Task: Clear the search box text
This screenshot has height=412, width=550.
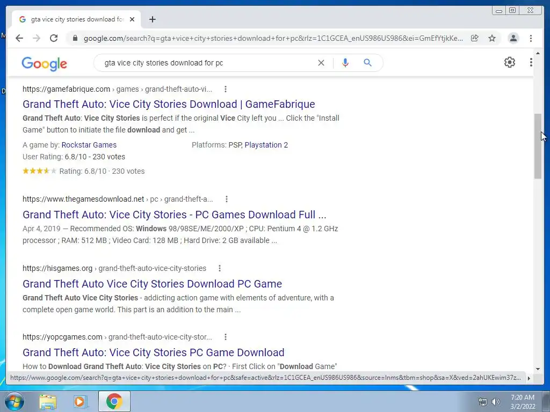Action: click(x=321, y=63)
